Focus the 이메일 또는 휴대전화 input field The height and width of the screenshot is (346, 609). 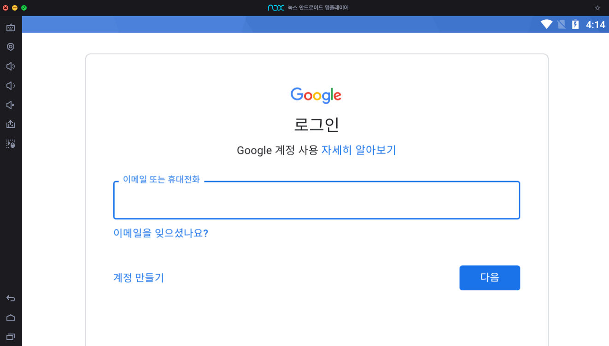coord(316,200)
